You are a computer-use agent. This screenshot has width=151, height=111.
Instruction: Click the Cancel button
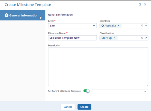[x=68, y=107]
